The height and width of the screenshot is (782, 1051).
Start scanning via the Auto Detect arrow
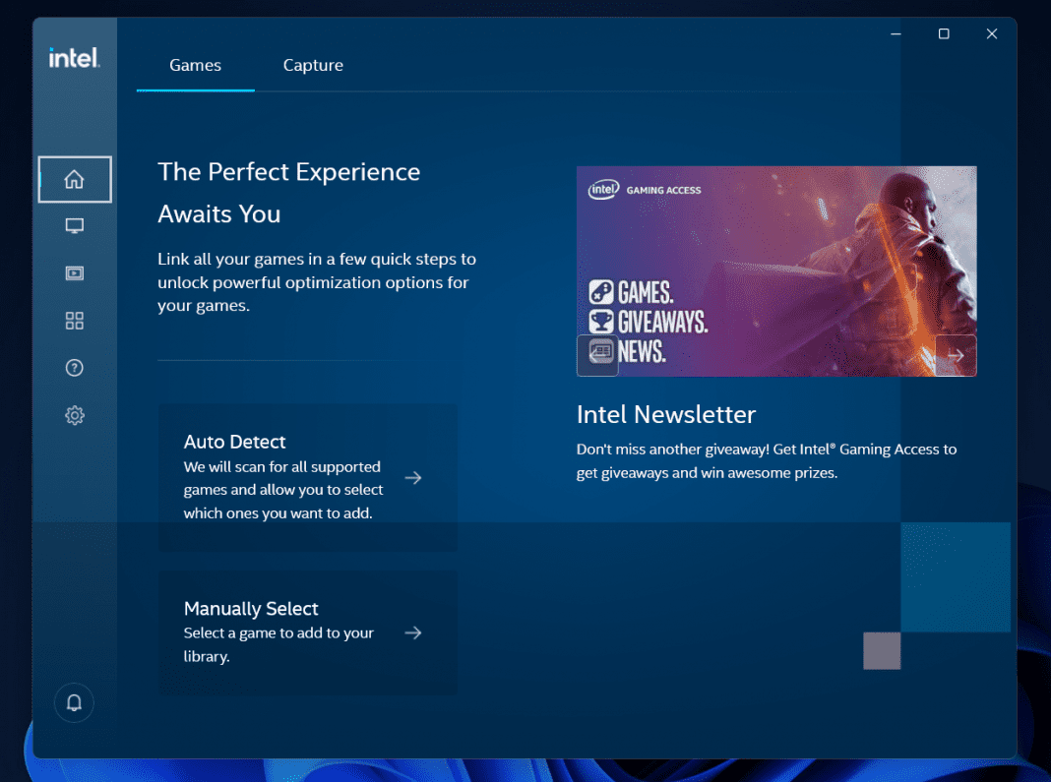(x=412, y=477)
